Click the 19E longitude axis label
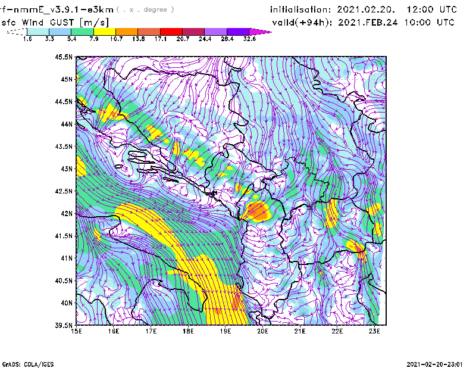Viewport: 476px width, 368px height. tap(226, 331)
